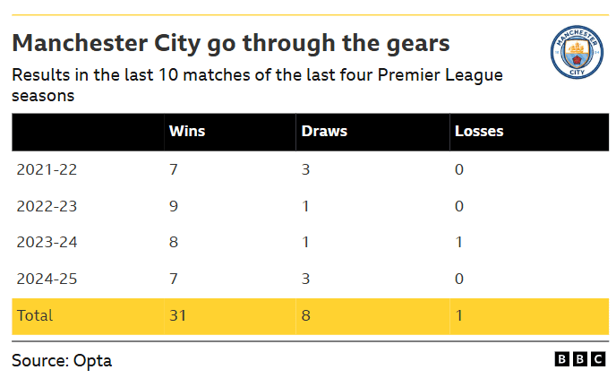Click the Draws column header
Viewport: 616px width, 387px height.
323,131
